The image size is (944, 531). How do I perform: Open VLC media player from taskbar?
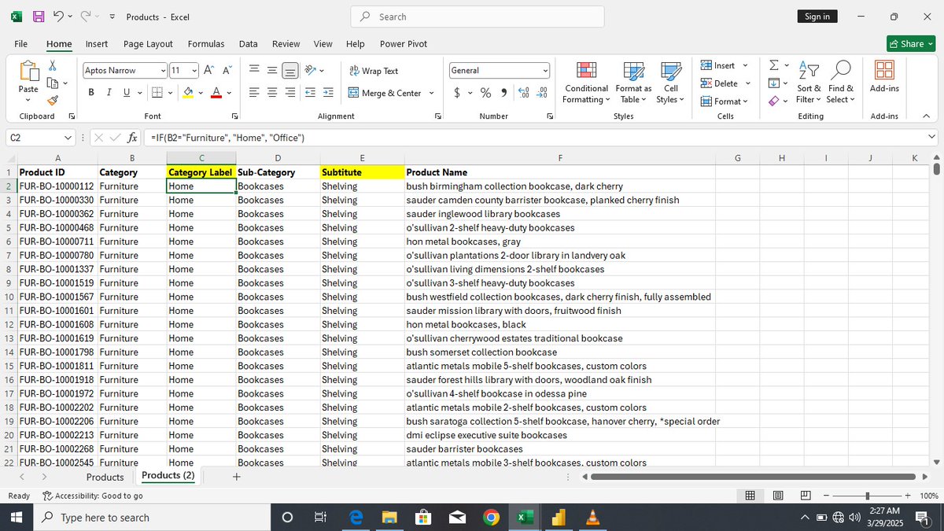click(x=593, y=517)
